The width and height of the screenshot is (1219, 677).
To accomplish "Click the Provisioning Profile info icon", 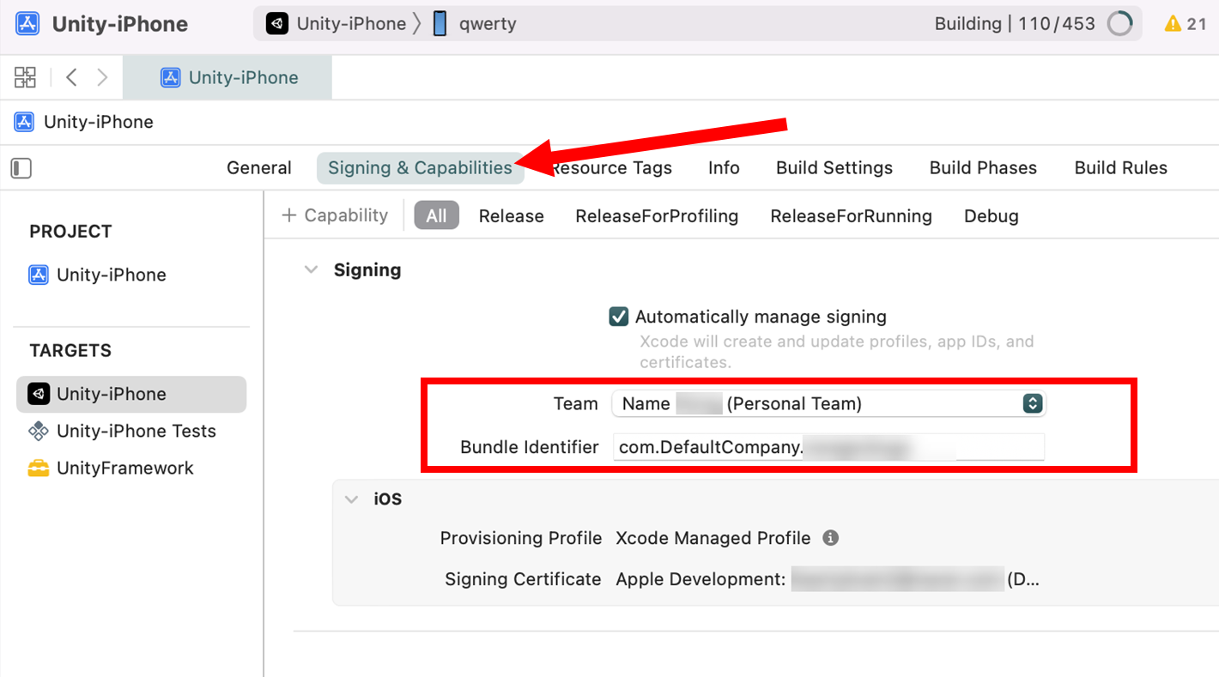I will (830, 538).
